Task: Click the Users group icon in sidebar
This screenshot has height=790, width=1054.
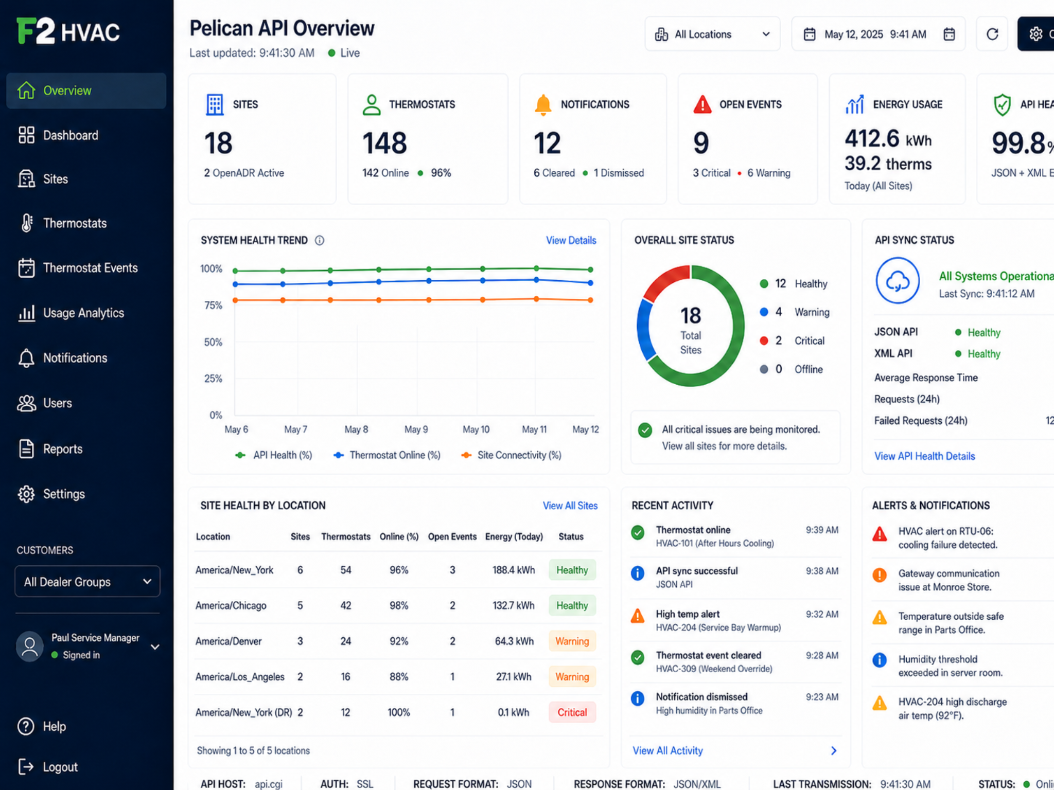Action: tap(26, 403)
